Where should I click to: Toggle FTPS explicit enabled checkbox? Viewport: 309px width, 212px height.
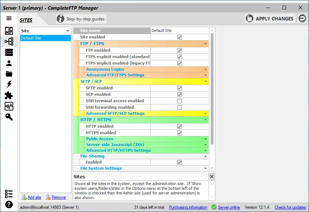pos(179,57)
